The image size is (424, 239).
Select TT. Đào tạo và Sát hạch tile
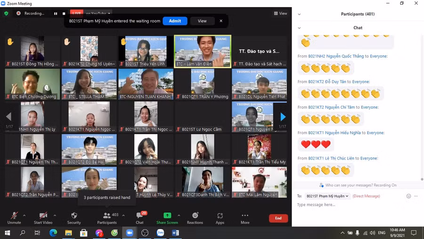point(259,51)
